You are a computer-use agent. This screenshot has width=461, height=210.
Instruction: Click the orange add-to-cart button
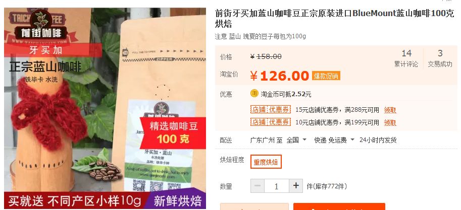[339, 206]
